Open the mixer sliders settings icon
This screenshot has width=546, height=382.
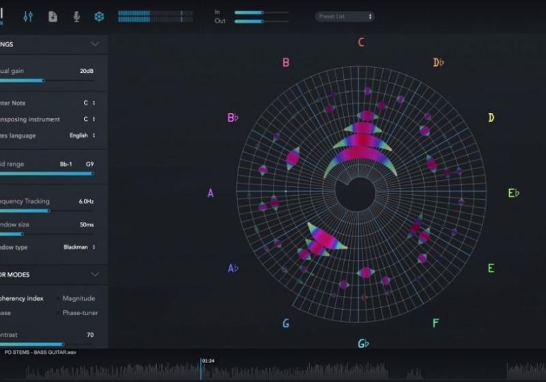(x=28, y=16)
